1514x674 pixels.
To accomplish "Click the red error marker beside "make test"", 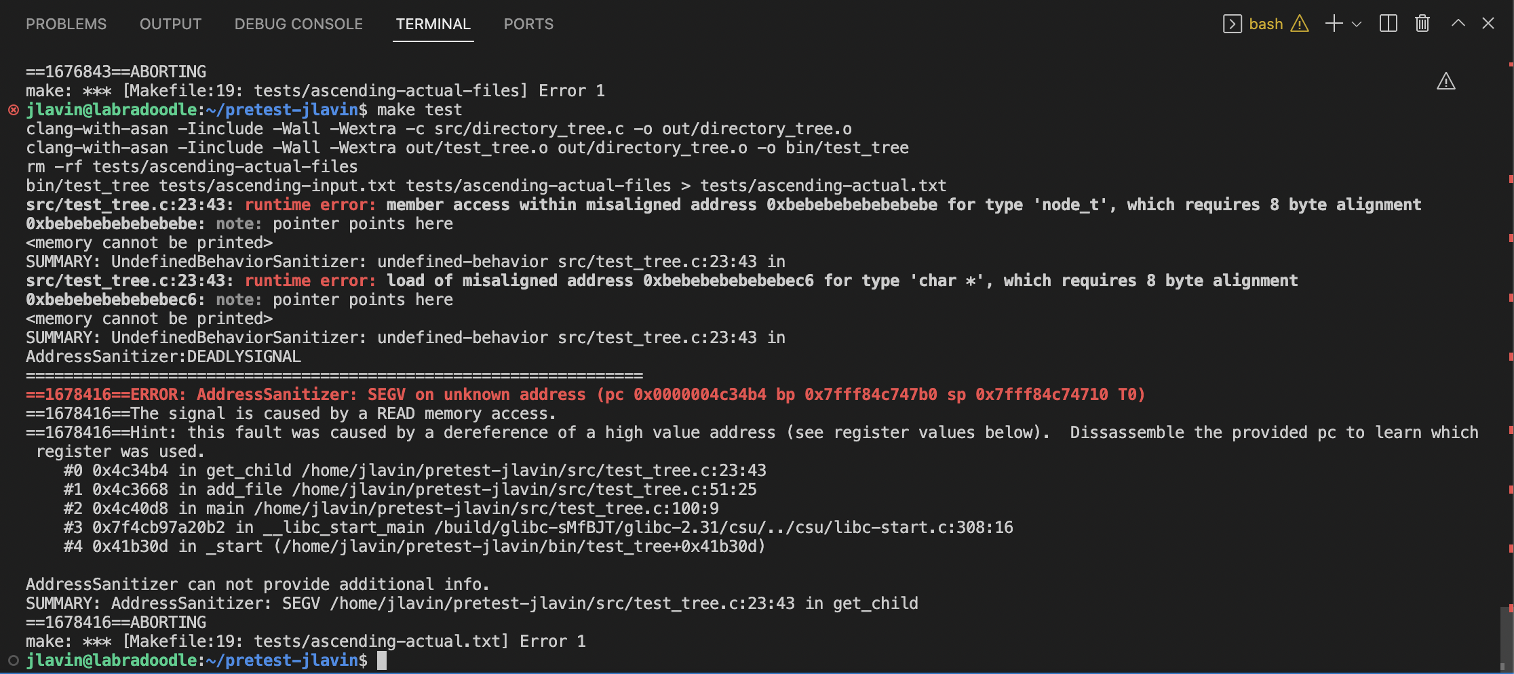I will (x=14, y=110).
